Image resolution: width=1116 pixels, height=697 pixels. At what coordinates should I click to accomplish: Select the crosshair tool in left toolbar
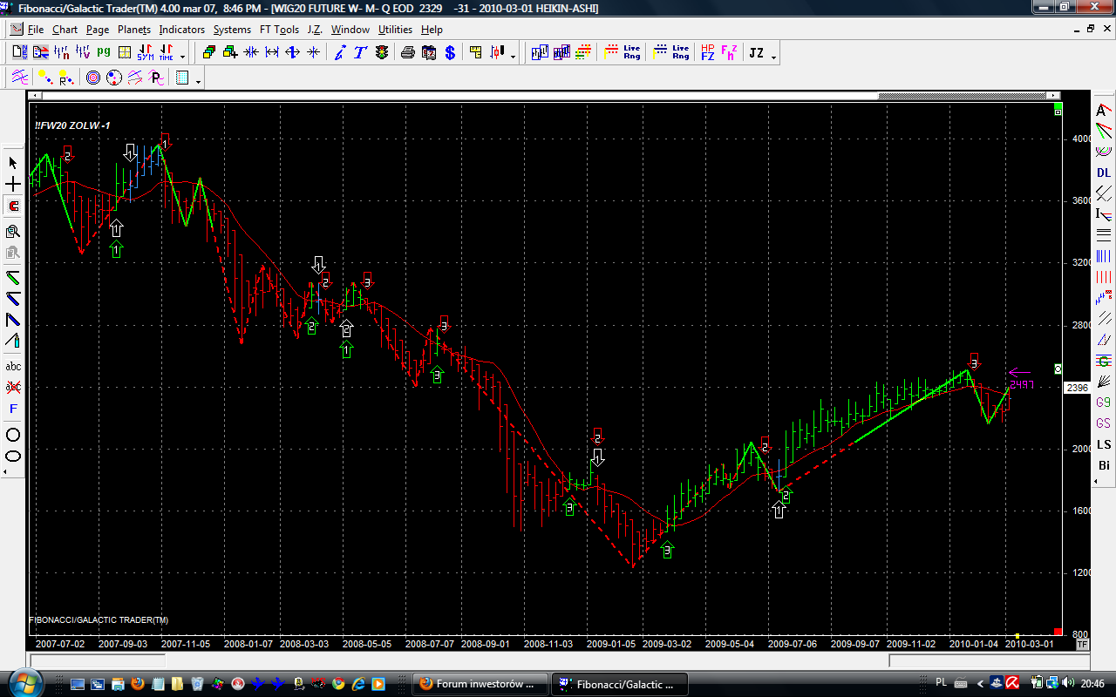13,185
